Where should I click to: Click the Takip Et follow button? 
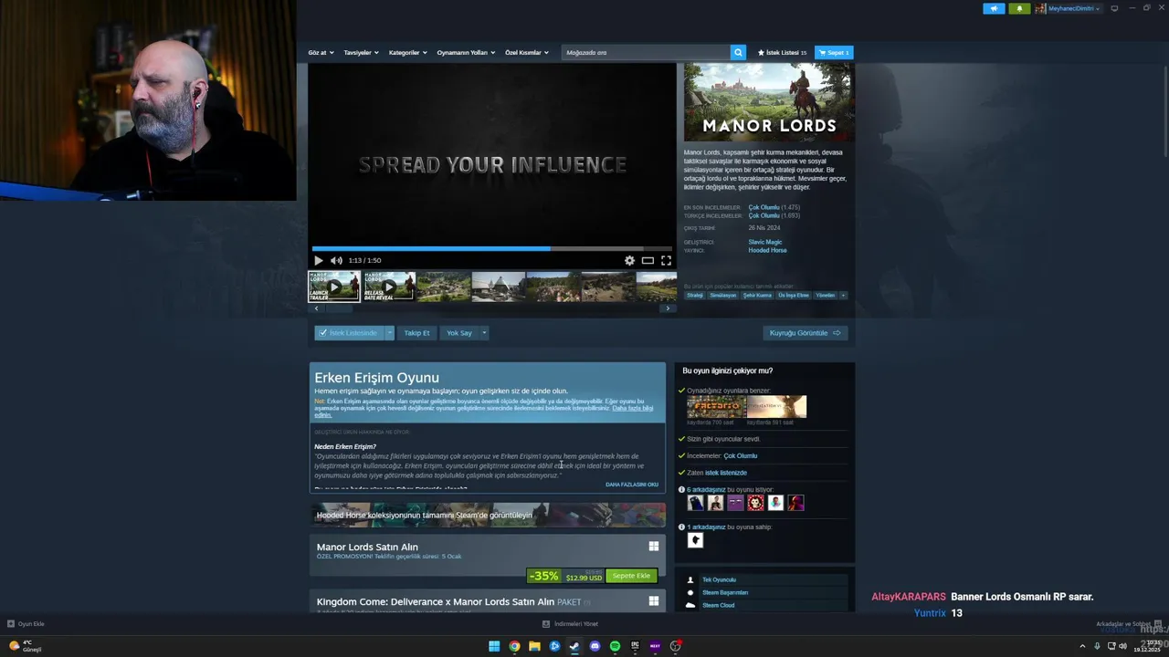(x=416, y=333)
